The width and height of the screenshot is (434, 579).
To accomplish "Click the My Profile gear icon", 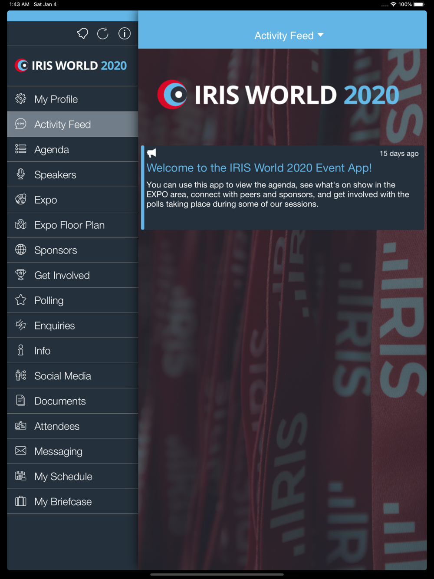I will tap(21, 99).
